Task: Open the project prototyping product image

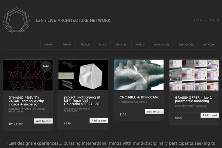Action: point(83,75)
